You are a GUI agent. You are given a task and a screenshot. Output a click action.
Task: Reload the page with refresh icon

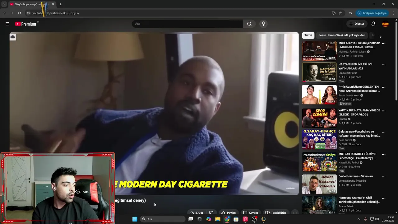pos(19,13)
